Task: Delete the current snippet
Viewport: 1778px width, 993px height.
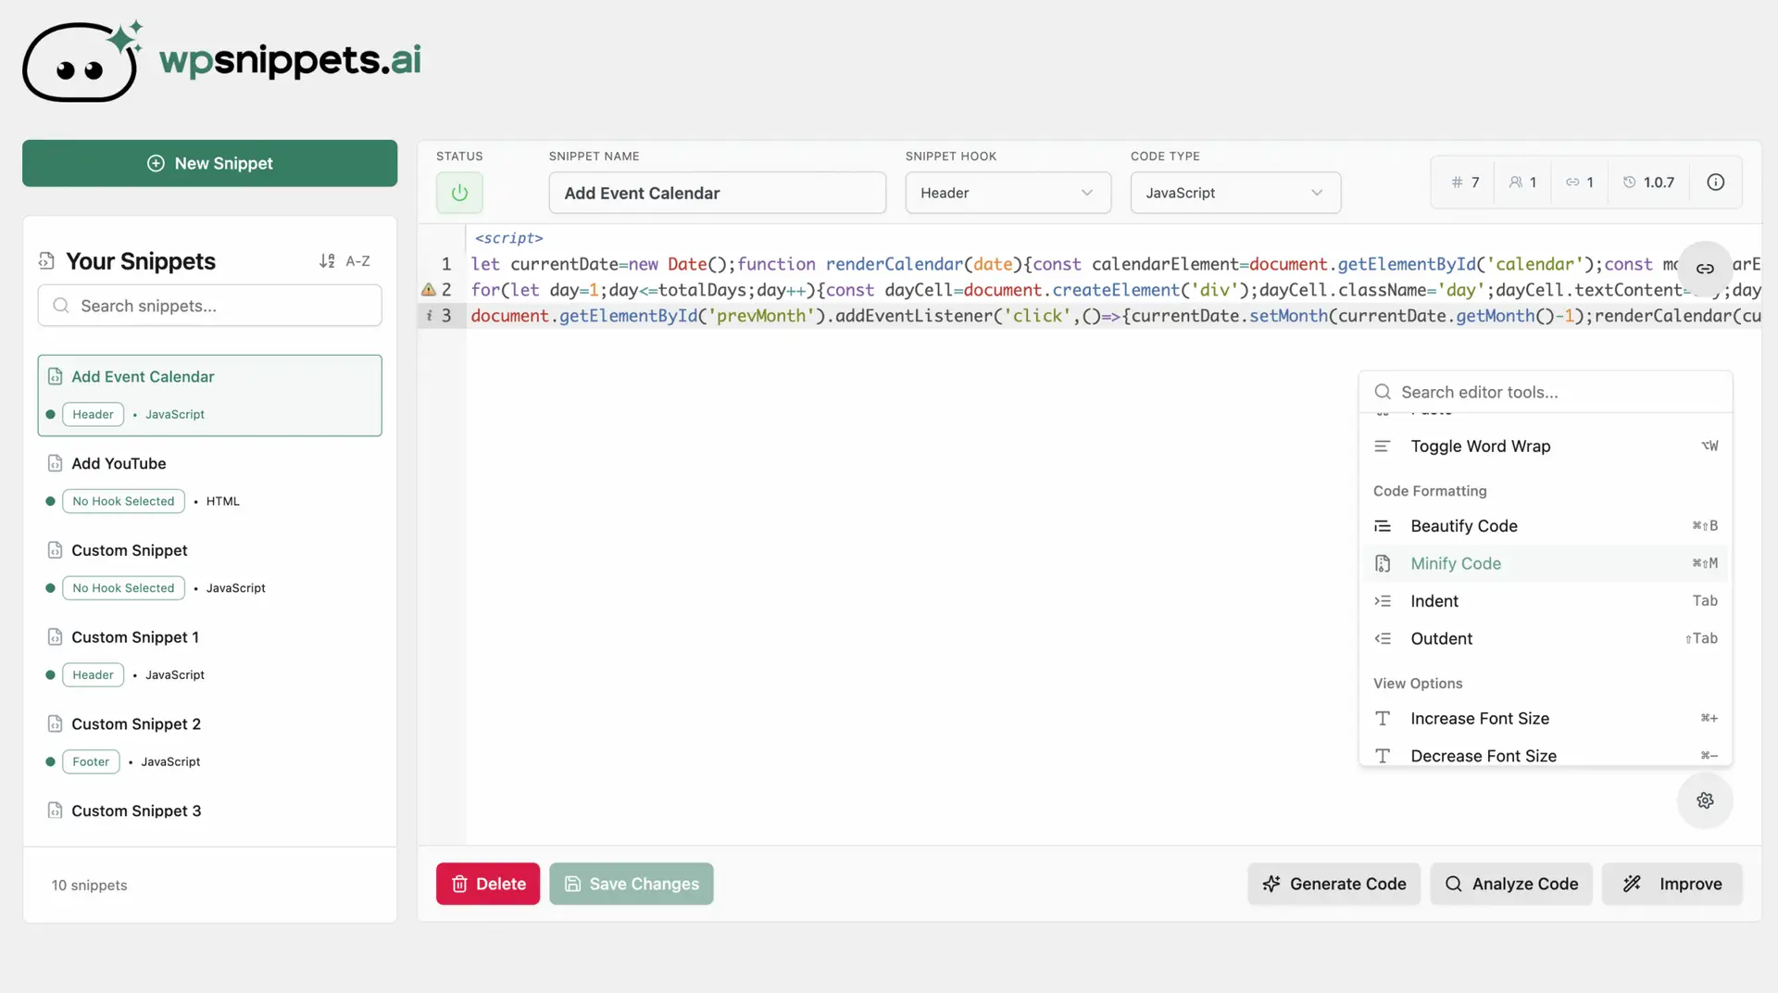Action: (x=488, y=884)
